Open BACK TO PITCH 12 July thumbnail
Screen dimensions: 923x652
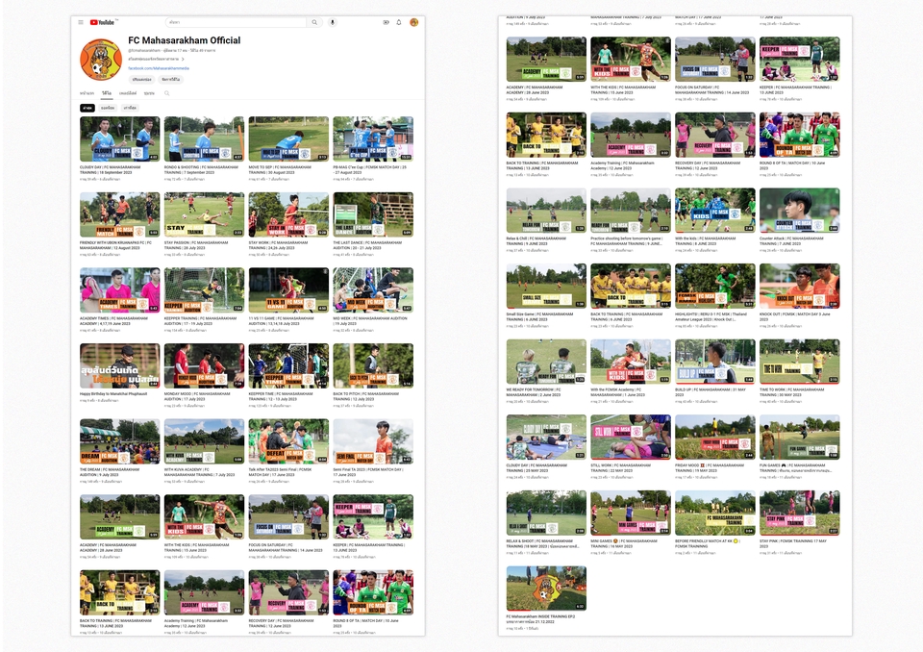tap(373, 365)
